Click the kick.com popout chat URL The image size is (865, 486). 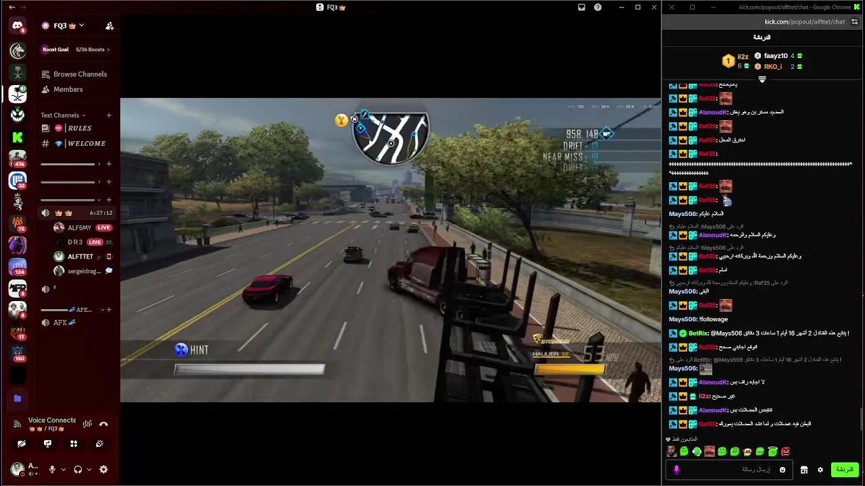[804, 22]
